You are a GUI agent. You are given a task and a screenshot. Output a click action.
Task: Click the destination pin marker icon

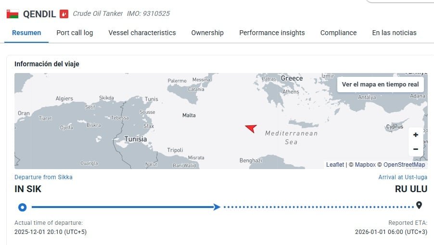pyautogui.click(x=419, y=206)
